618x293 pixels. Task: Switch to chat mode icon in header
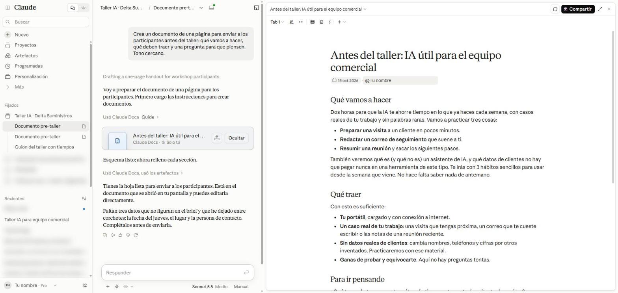73,7
